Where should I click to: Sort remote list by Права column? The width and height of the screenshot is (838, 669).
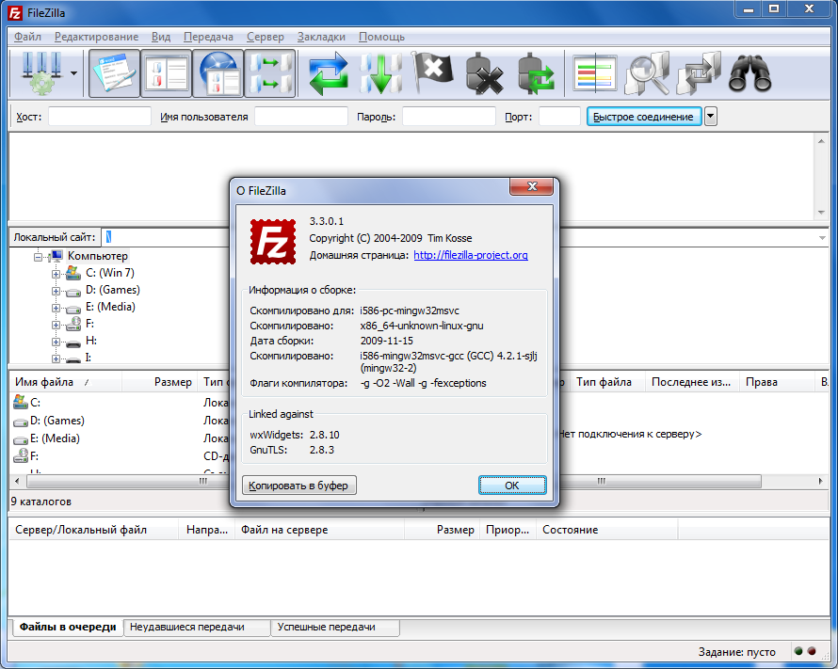pyautogui.click(x=777, y=382)
